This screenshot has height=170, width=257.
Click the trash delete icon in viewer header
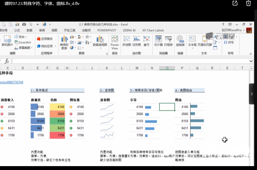[248, 3]
